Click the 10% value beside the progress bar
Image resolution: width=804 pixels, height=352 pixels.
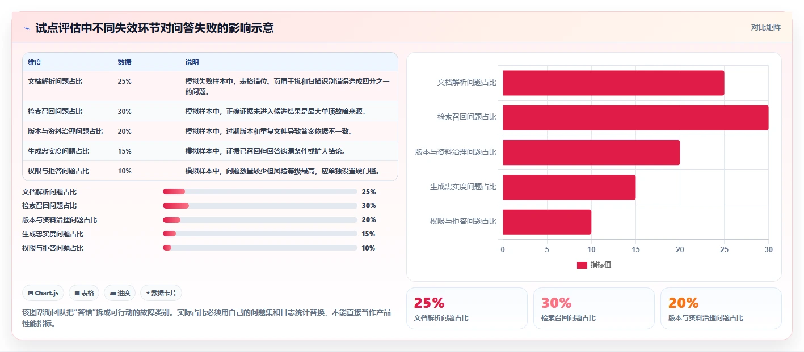[x=369, y=248]
